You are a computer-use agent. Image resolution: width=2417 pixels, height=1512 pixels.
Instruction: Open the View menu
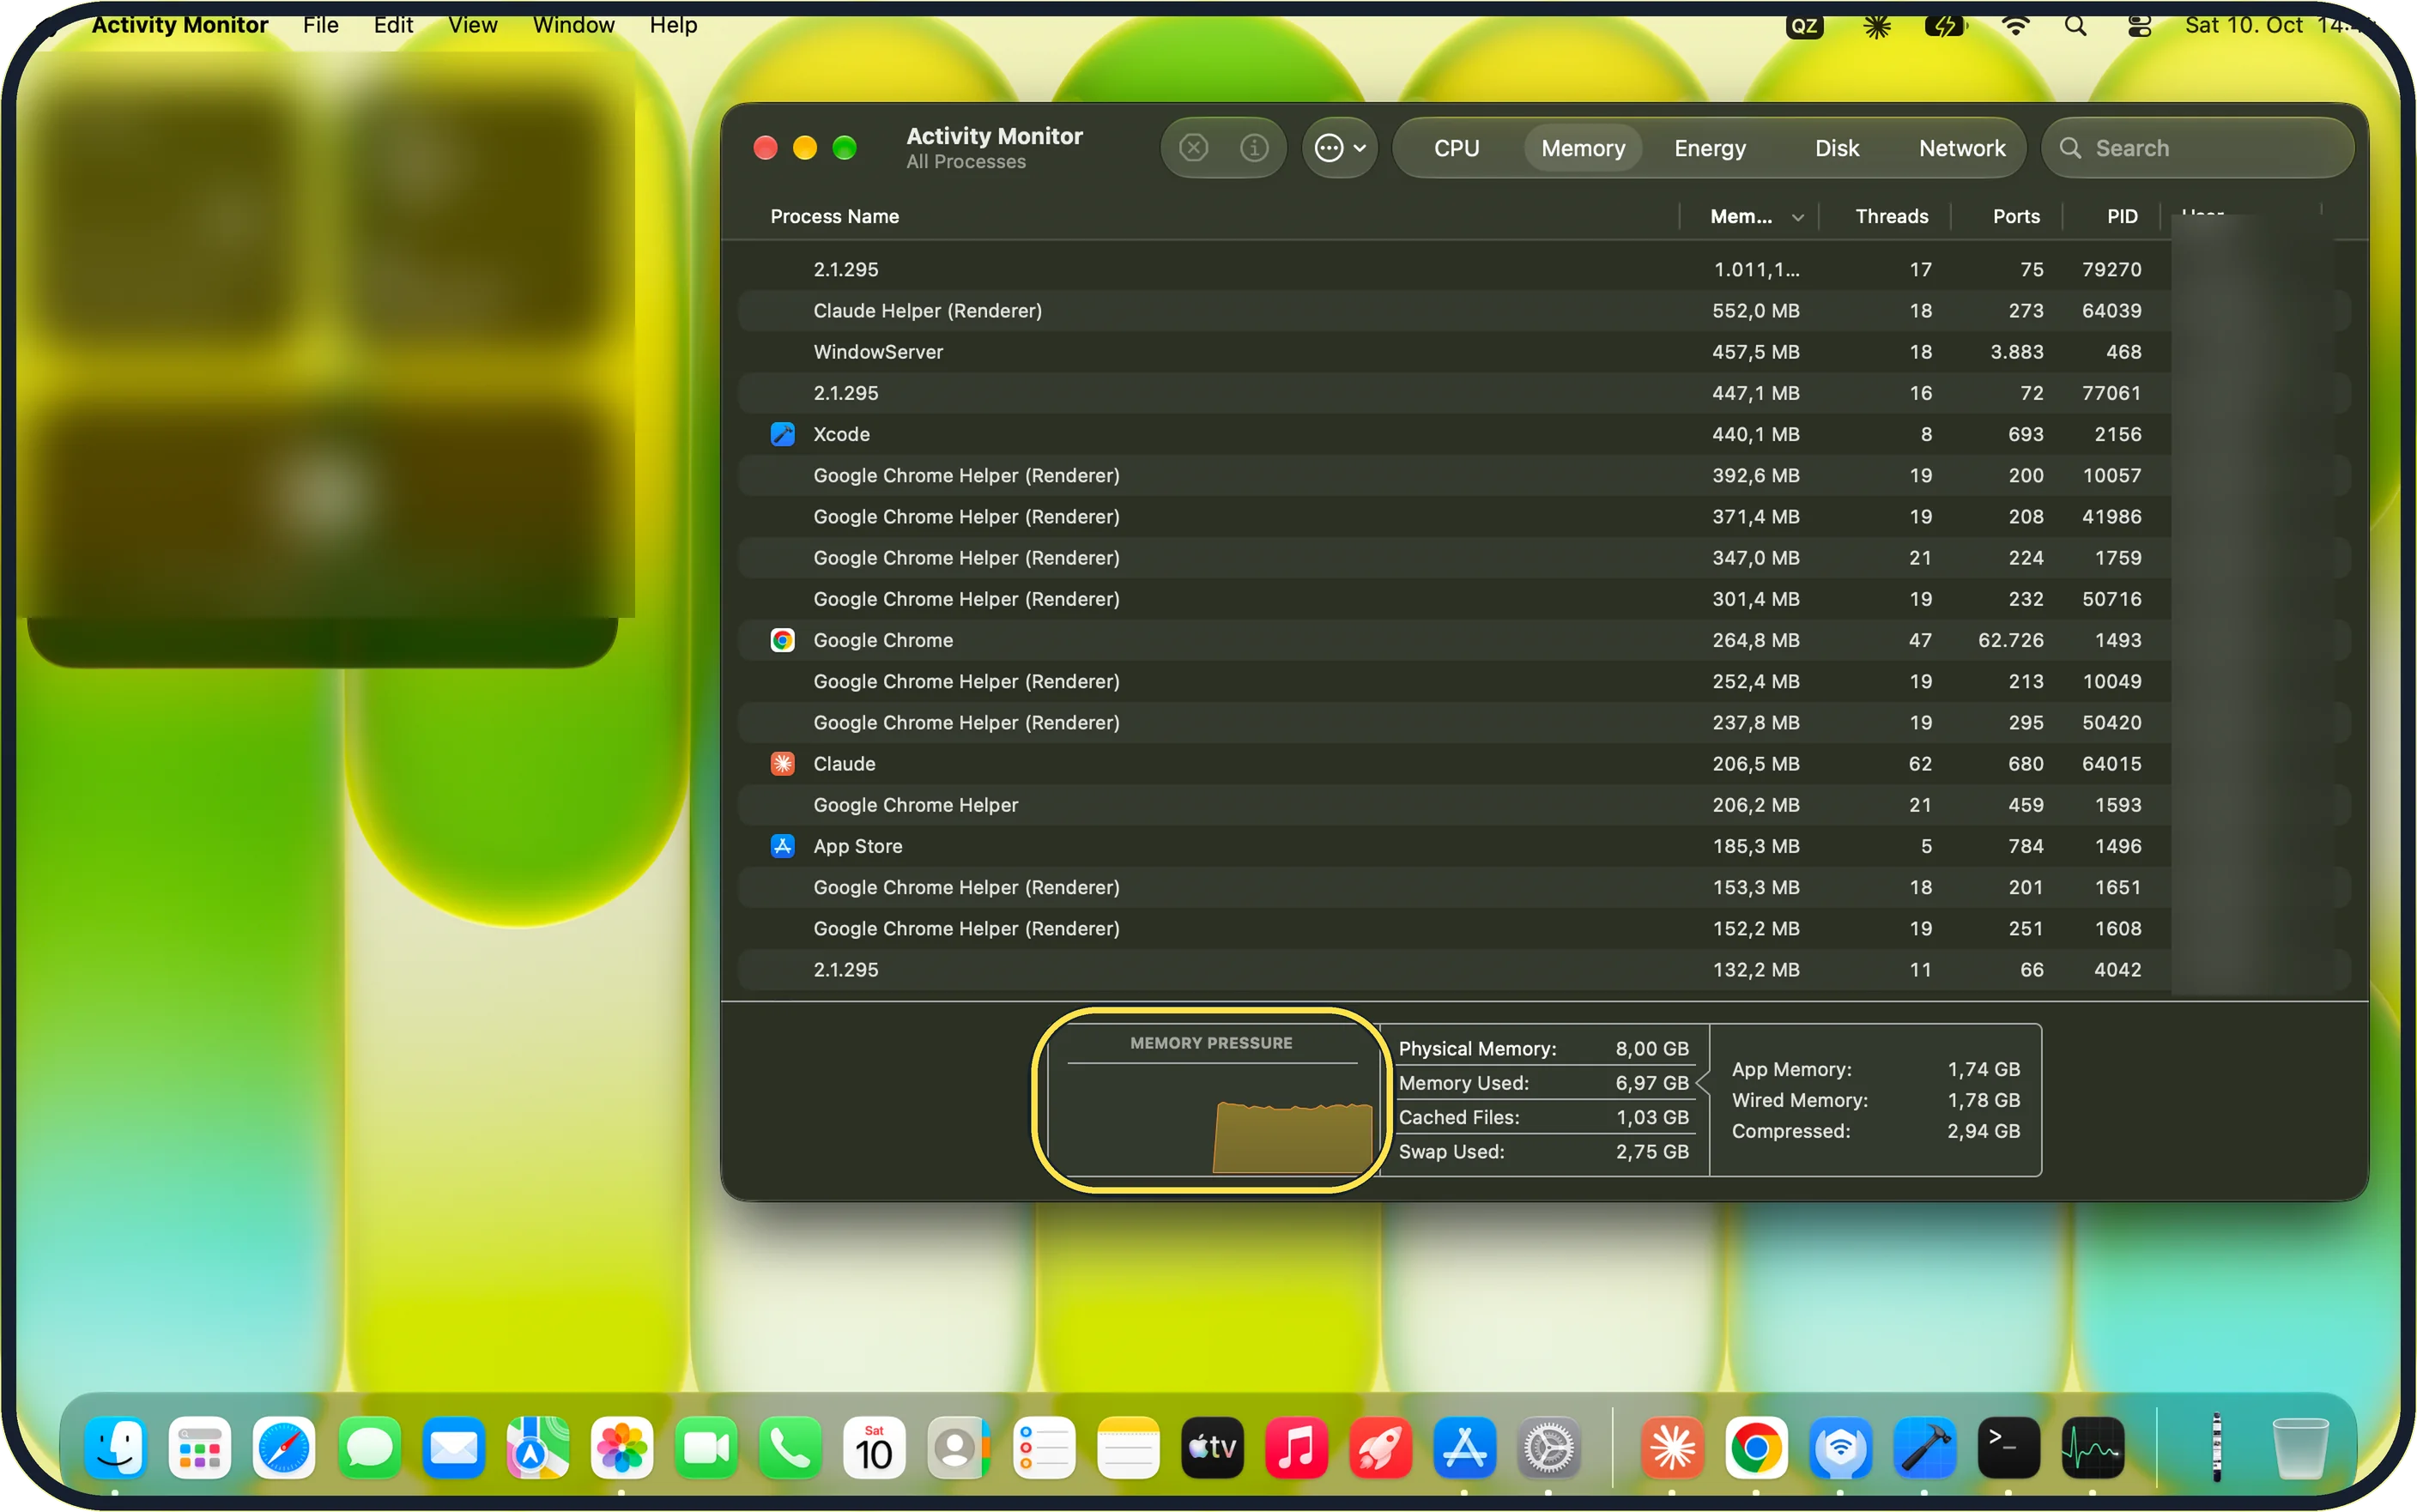coord(472,25)
